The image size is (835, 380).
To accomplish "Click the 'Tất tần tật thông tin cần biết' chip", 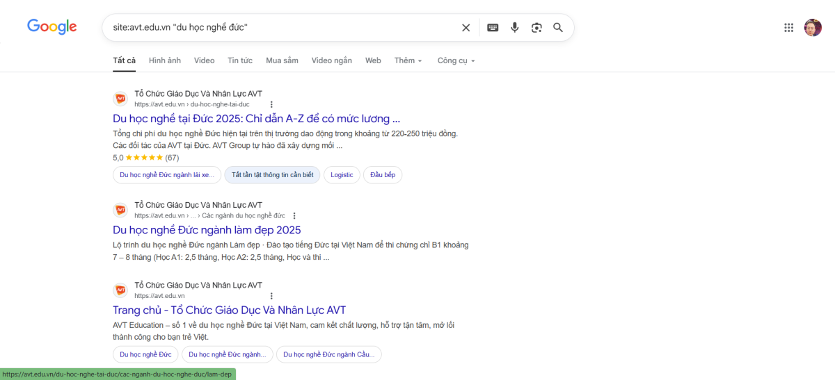I will click(272, 175).
